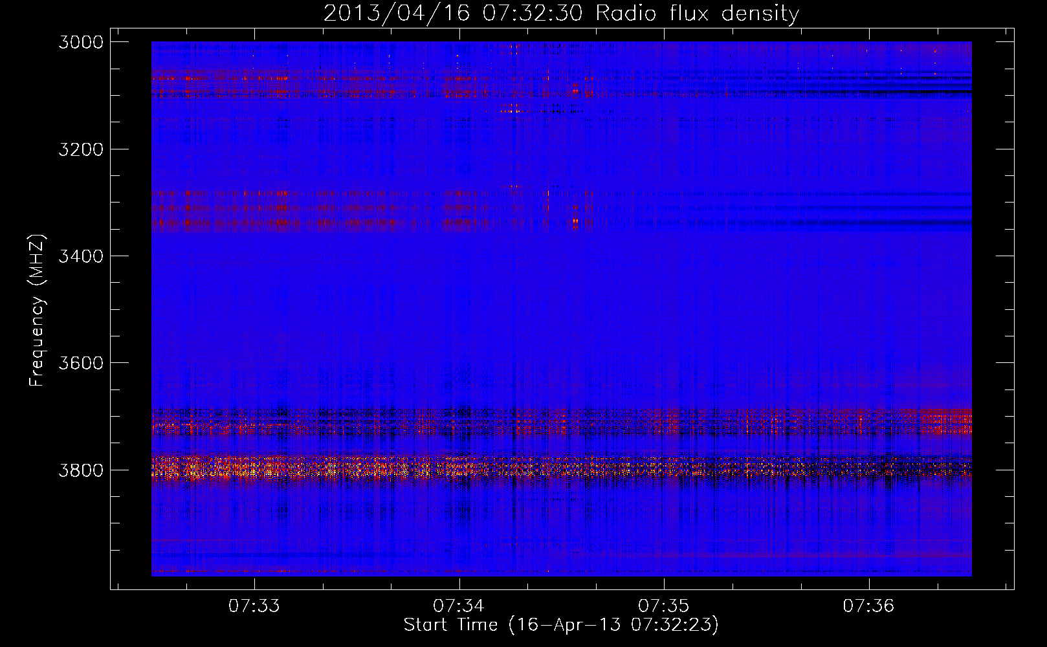
Task: Click the 'Start Time (16-Apr-13 07:32:23)' axis title
Action: point(561,625)
